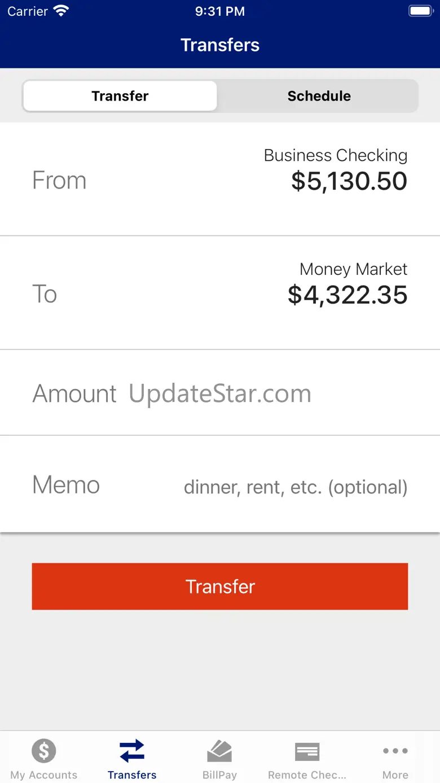The height and width of the screenshot is (783, 440).
Task: Tap the Transfers arrows icon
Action: tap(132, 751)
